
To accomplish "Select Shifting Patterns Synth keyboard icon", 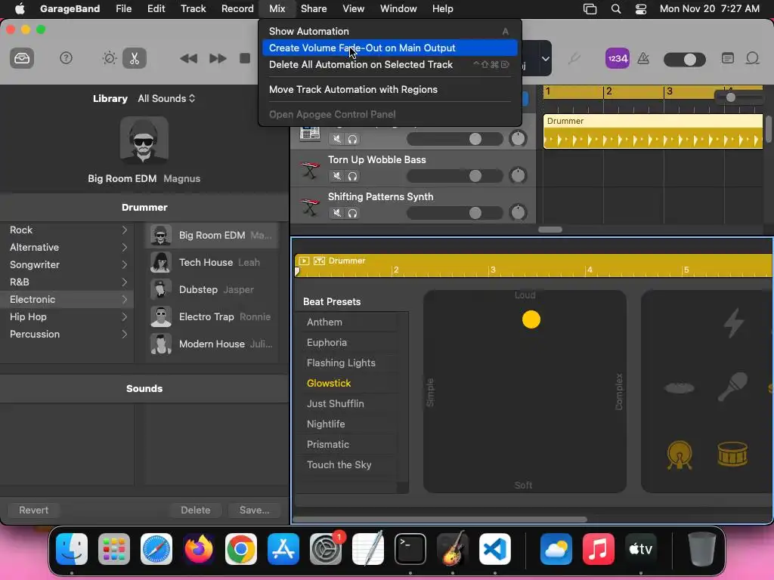I will pyautogui.click(x=310, y=208).
